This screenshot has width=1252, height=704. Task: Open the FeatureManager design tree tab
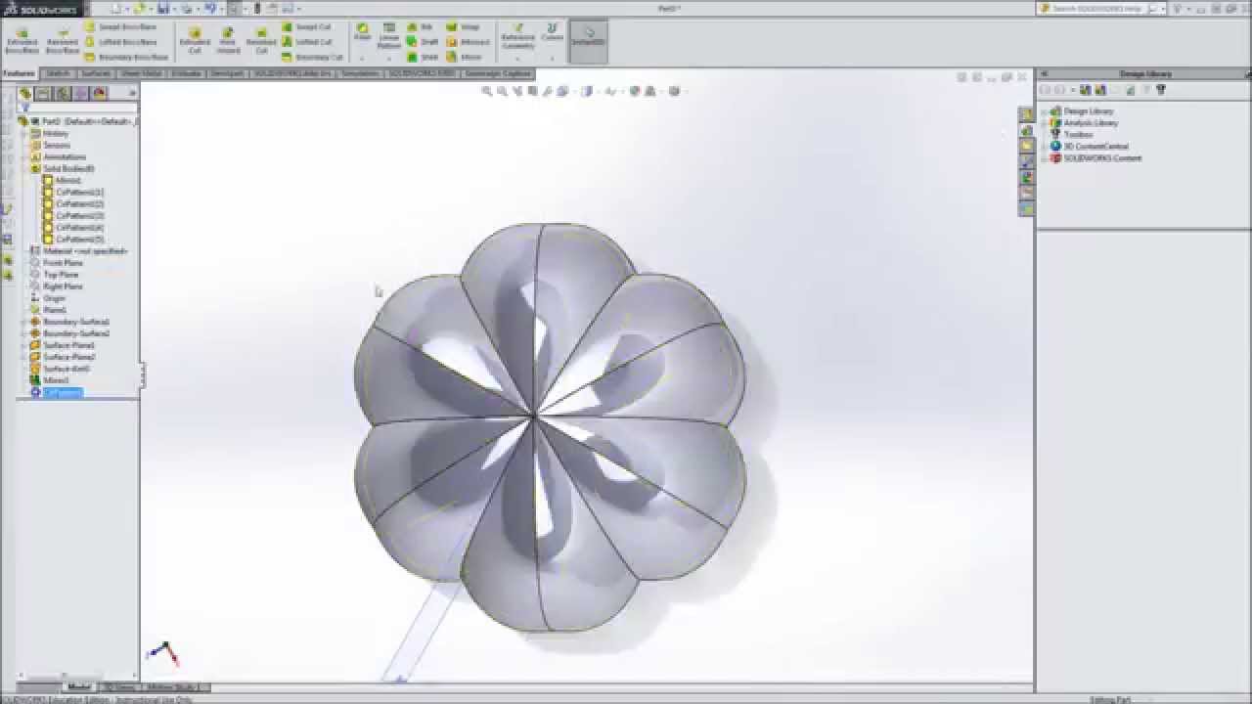tap(26, 94)
